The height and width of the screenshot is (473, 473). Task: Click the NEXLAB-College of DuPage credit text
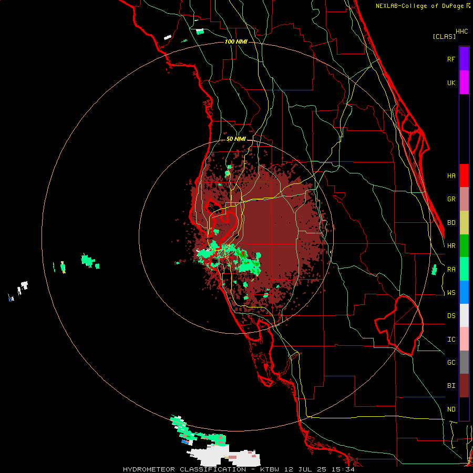423,6
